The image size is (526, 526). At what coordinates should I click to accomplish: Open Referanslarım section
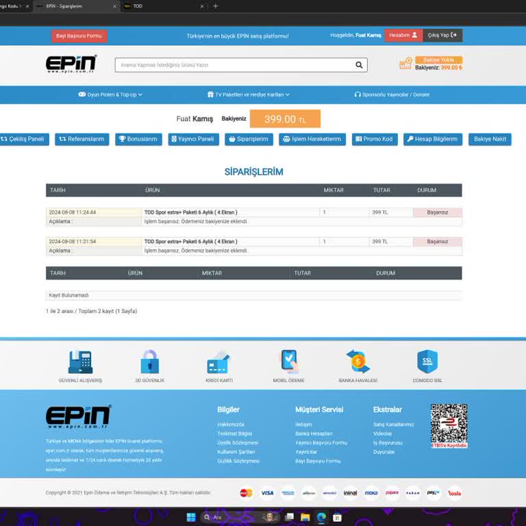pos(82,139)
